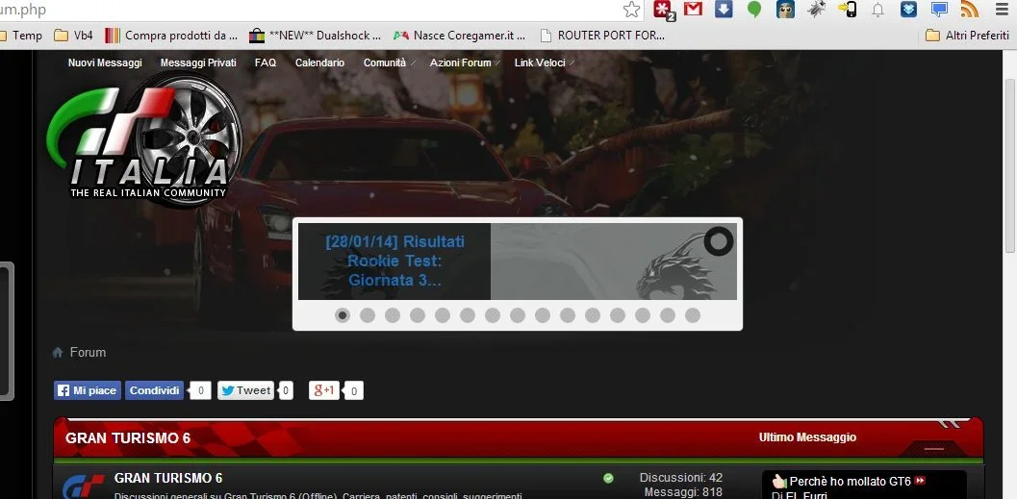The width and height of the screenshot is (1017, 499).
Task: Open the '**NEW** Dualshock ...' bookmark
Action: (x=316, y=36)
